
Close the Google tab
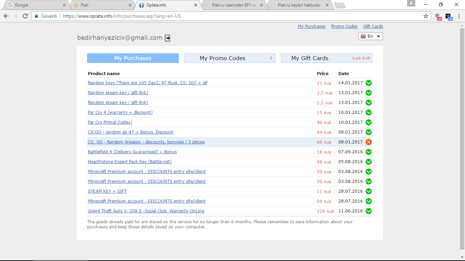point(64,5)
